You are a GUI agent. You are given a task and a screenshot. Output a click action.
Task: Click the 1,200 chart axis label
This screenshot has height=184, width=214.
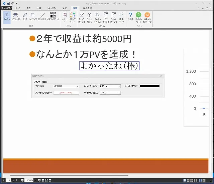coord(191,71)
